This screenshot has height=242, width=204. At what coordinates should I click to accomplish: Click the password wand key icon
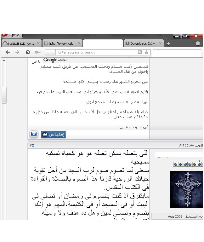[x=38, y=52]
